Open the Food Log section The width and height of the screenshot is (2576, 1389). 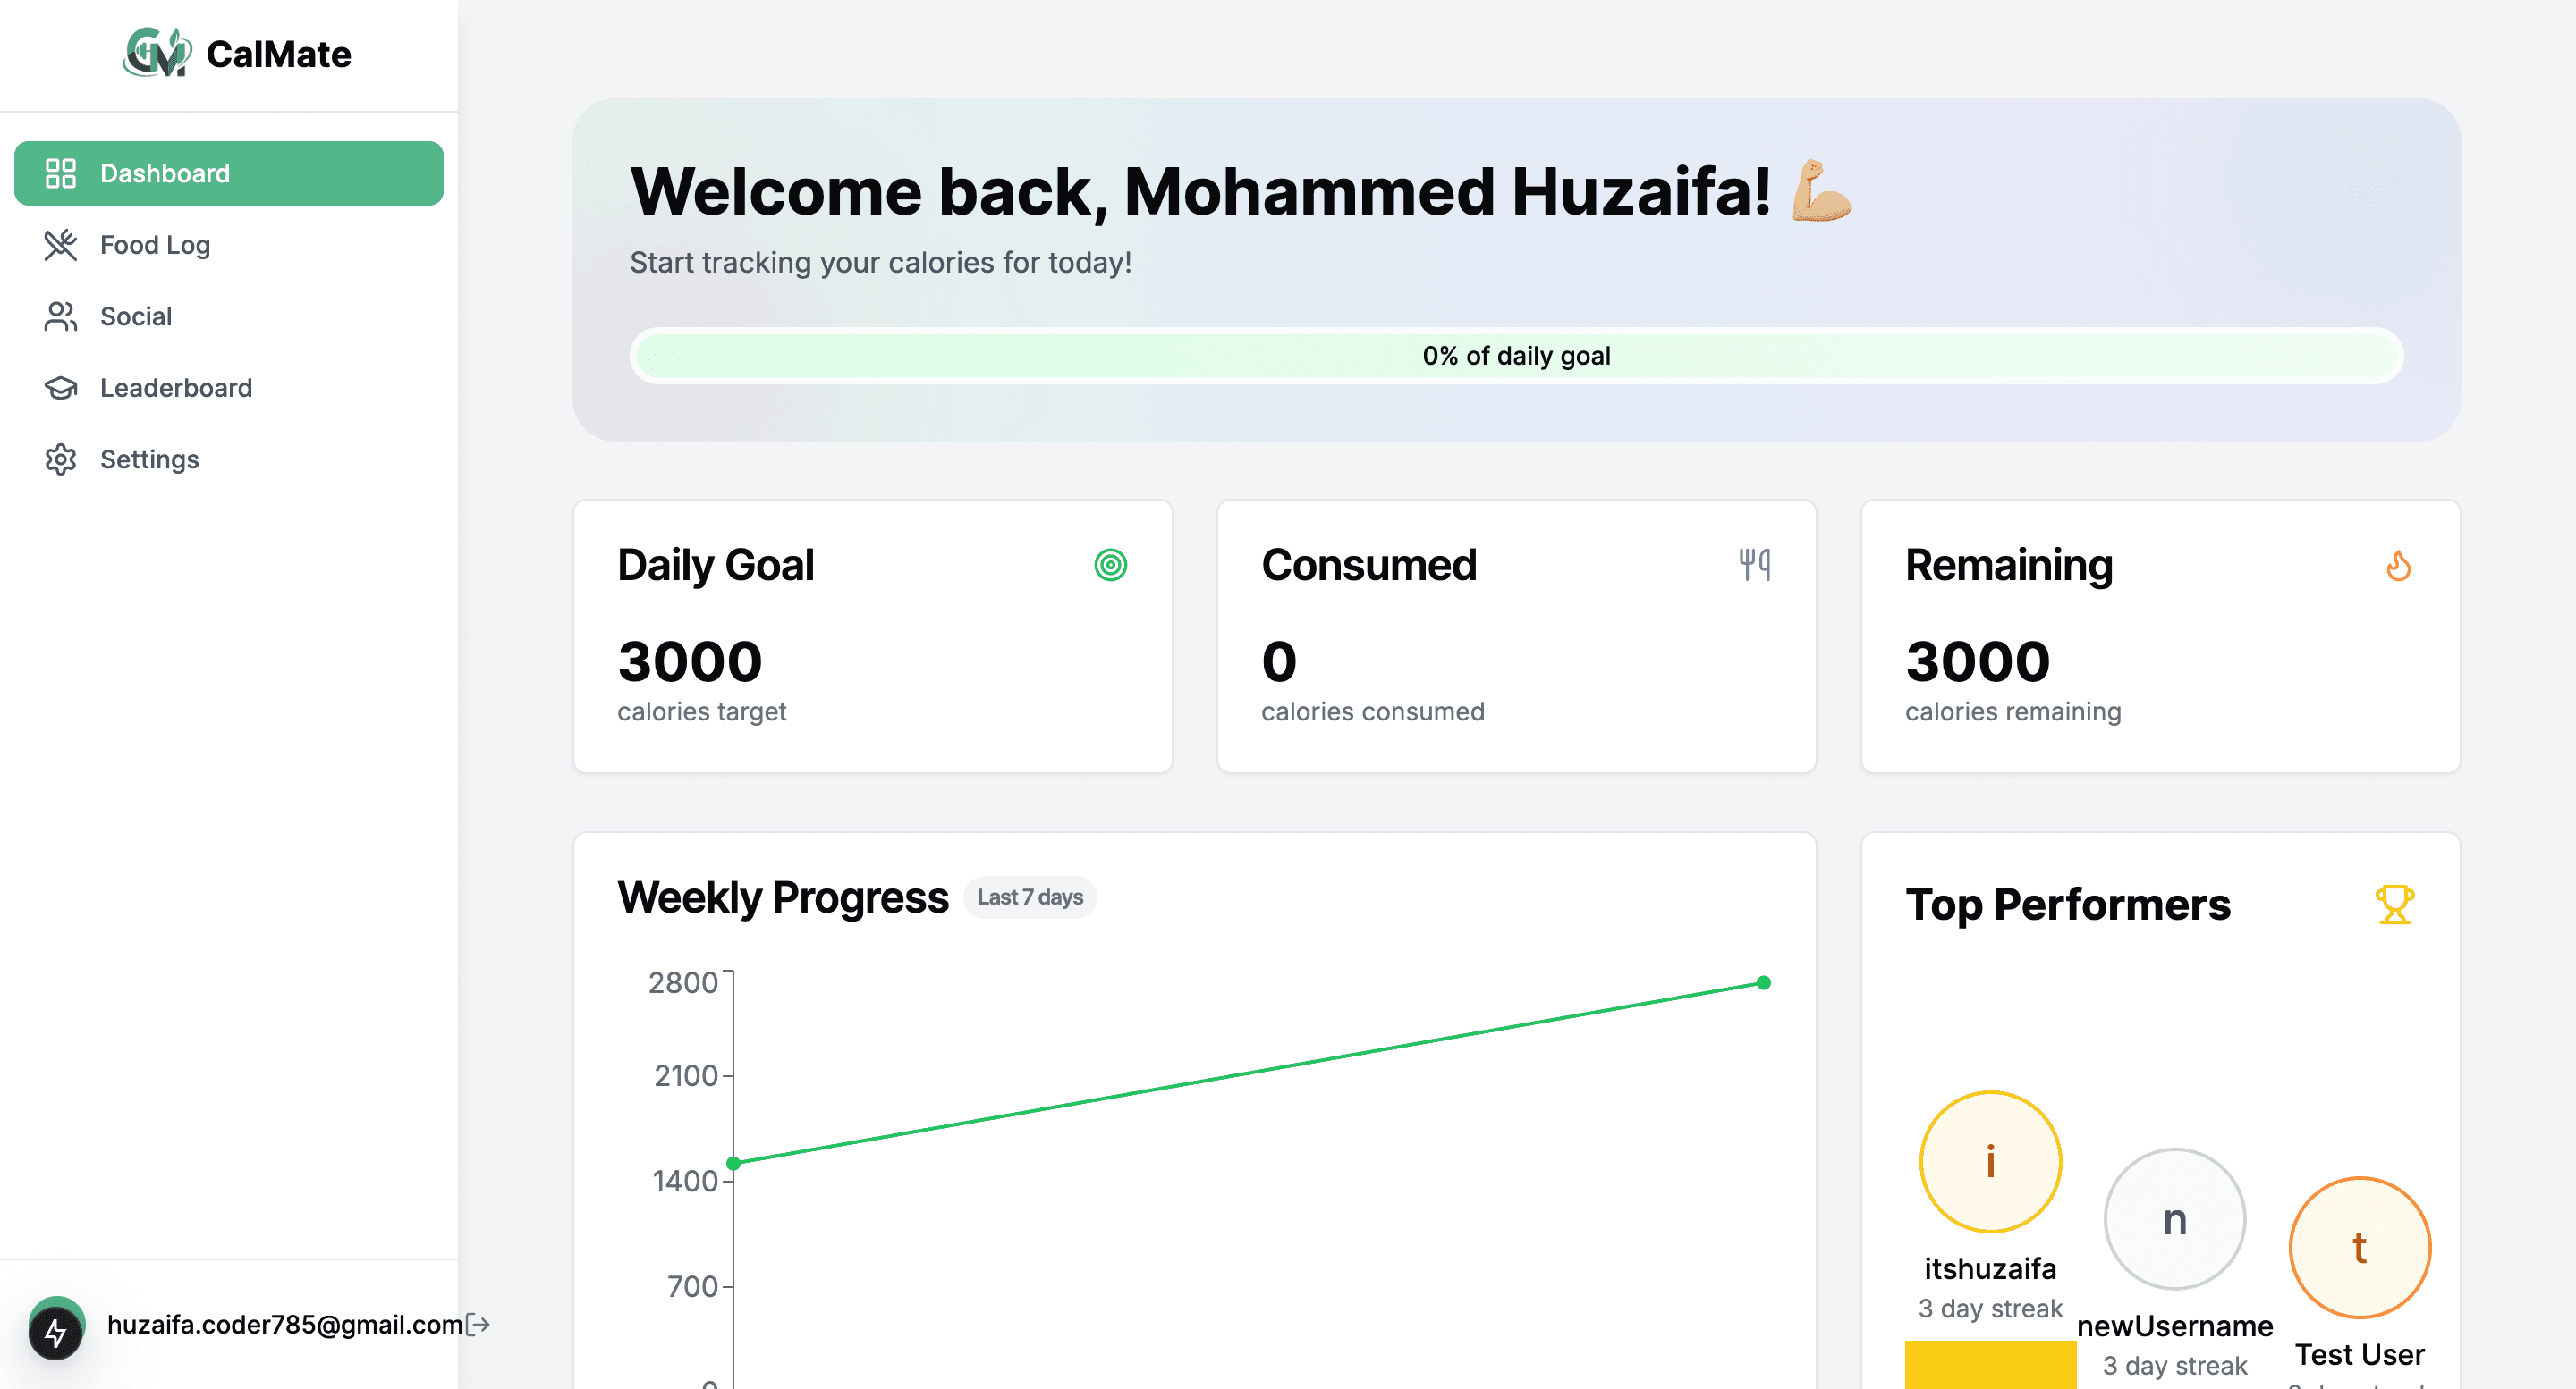point(154,243)
